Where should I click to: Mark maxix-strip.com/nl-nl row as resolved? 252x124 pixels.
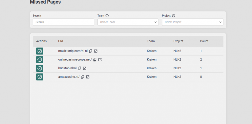[x=40, y=51]
